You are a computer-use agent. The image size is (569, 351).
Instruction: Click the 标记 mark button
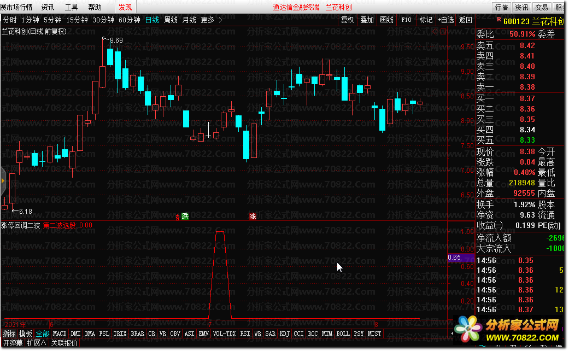[426, 20]
